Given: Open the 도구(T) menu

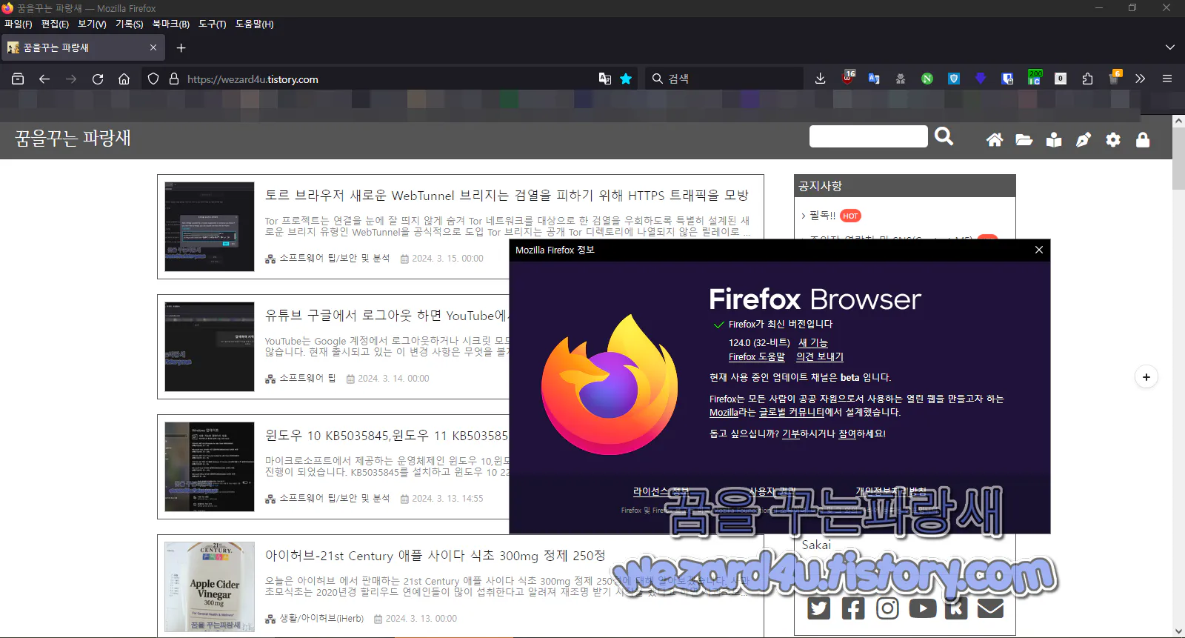Looking at the screenshot, I should click(x=213, y=24).
